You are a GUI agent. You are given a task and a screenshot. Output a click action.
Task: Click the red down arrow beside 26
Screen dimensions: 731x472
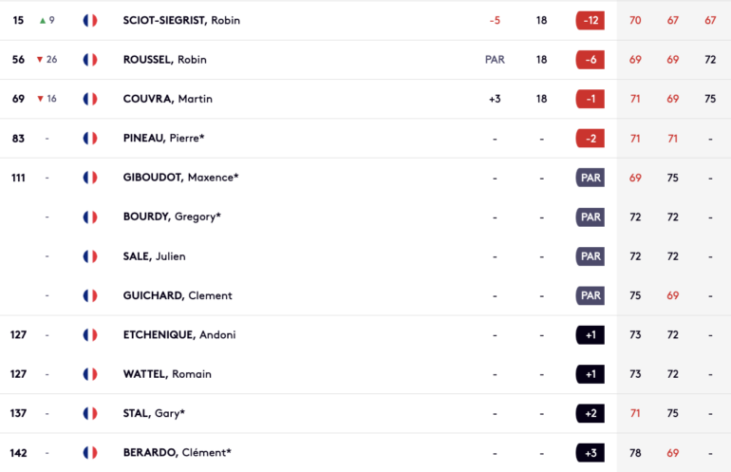click(40, 60)
